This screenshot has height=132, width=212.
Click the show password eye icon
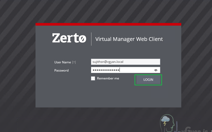(156, 70)
